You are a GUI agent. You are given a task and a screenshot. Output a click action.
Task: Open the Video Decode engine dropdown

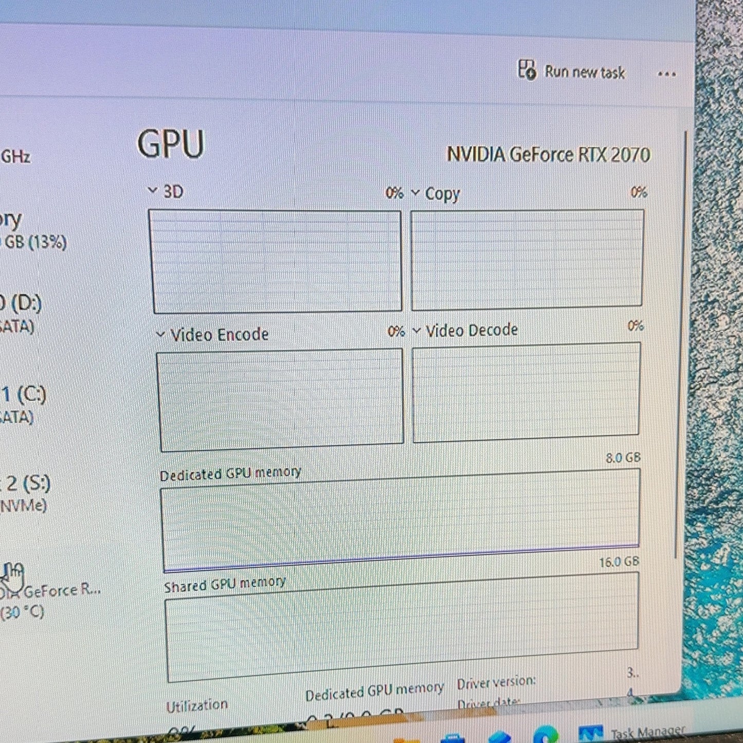click(x=416, y=331)
